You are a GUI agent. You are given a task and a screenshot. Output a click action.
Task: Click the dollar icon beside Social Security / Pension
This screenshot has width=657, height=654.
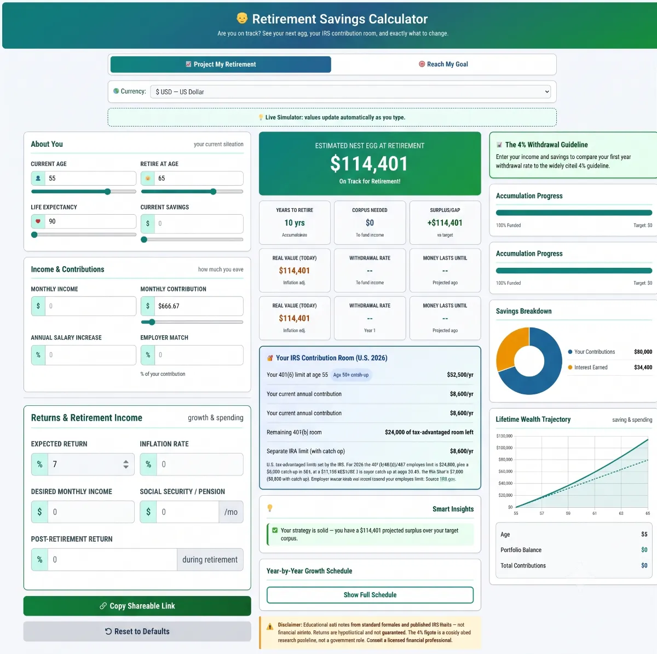pos(148,512)
